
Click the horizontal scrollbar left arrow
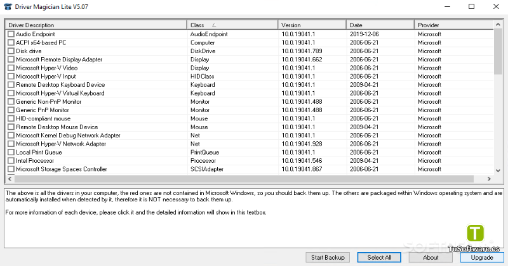10,179
